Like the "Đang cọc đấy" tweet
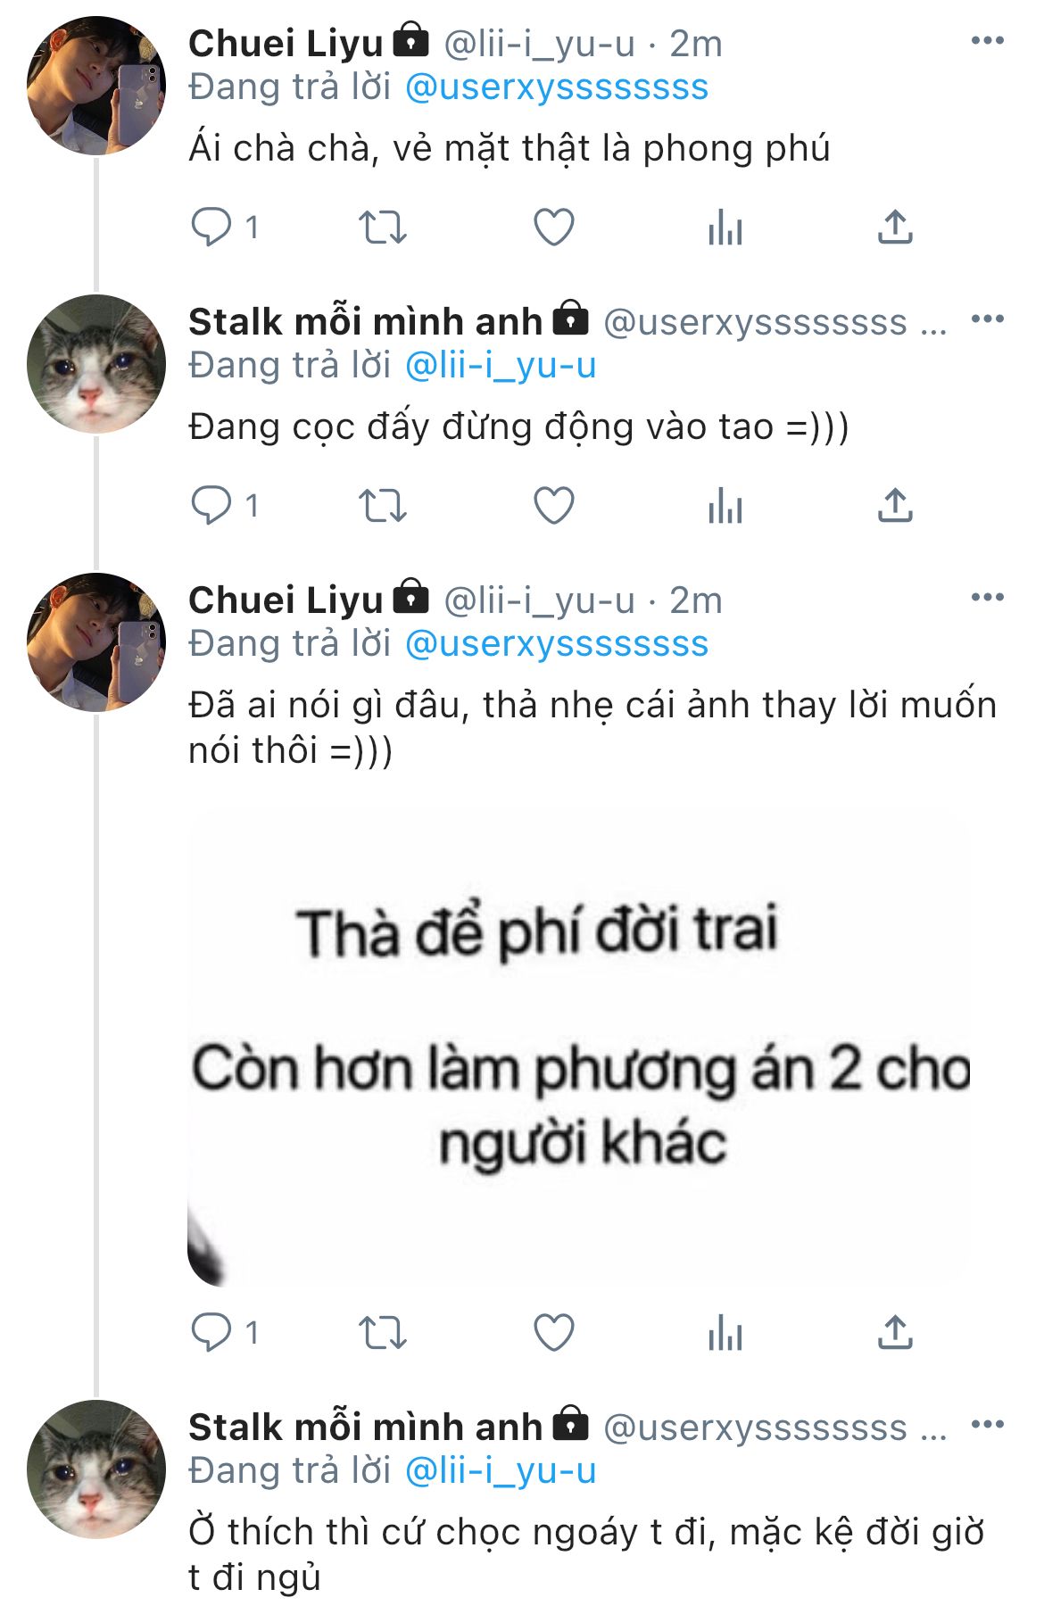This screenshot has height=1614, width=1044. [553, 506]
